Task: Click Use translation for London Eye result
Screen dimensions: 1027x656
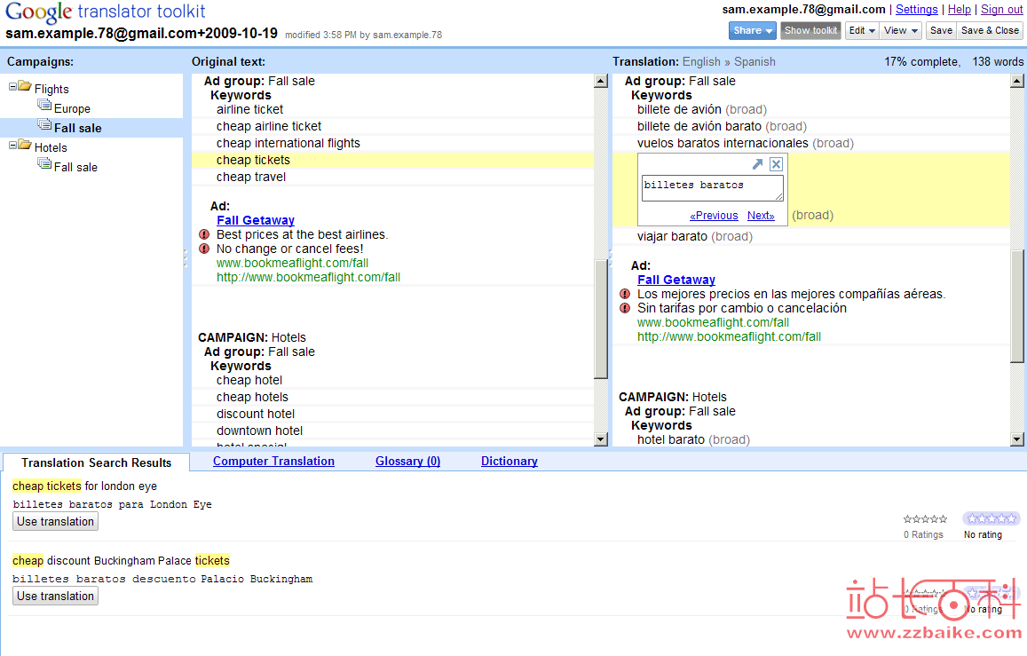Action: (x=56, y=521)
